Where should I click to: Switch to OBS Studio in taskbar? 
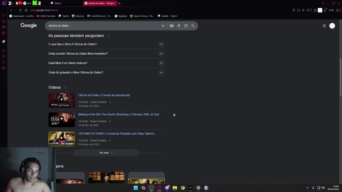151,188
